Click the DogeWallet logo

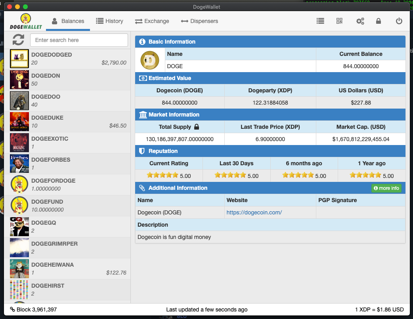(26, 21)
